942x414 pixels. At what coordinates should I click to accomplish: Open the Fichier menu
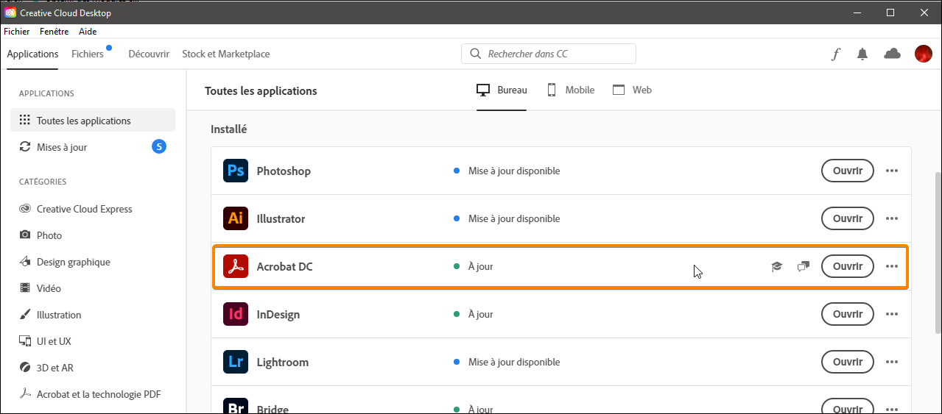[x=17, y=32]
